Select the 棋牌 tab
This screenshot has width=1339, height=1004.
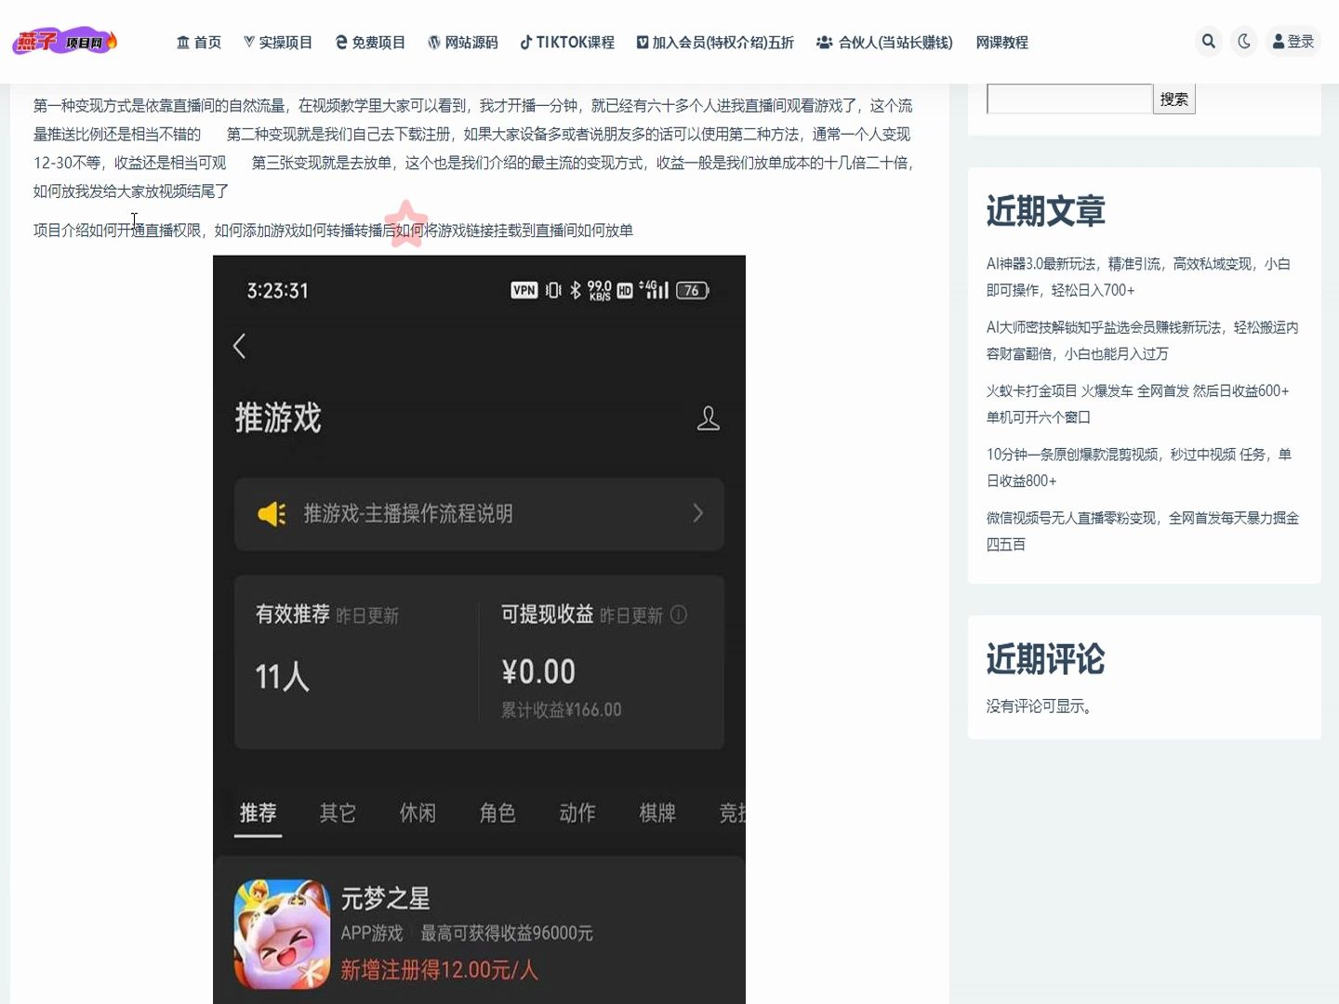tap(657, 812)
